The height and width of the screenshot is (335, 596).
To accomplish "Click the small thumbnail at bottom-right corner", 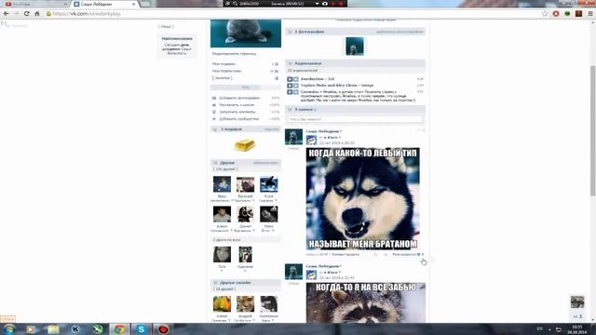I will 577,301.
